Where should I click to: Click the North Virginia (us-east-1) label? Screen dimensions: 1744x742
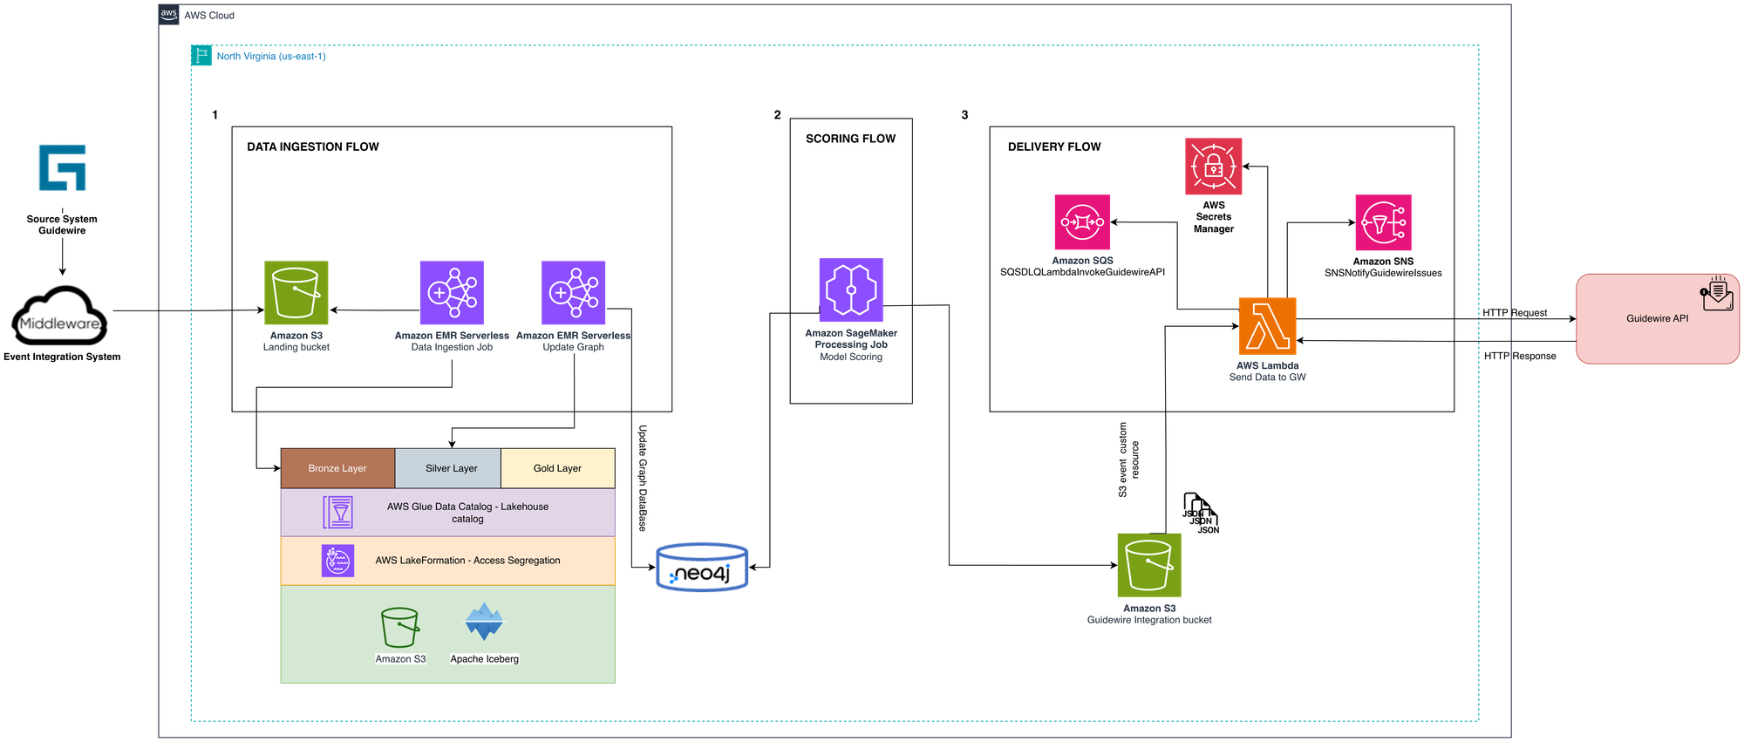pyautogui.click(x=271, y=56)
